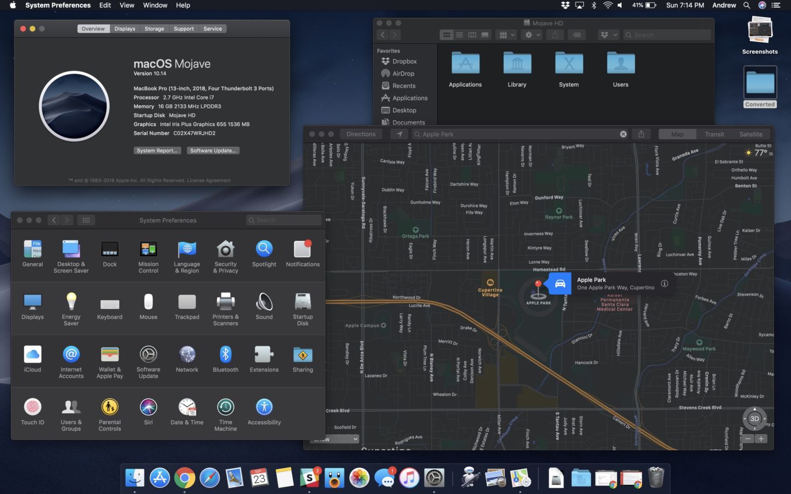This screenshot has height=494, width=791.
Task: Open the View menu
Action: 127,5
